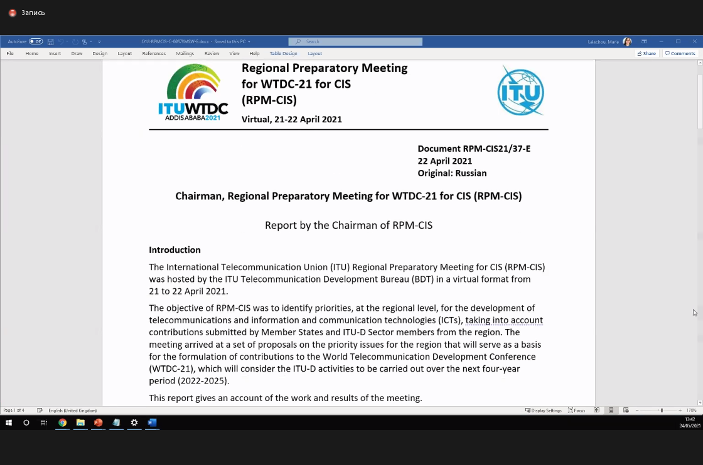
Task: Click the red recording indicator next to Запись
Action: click(13, 13)
